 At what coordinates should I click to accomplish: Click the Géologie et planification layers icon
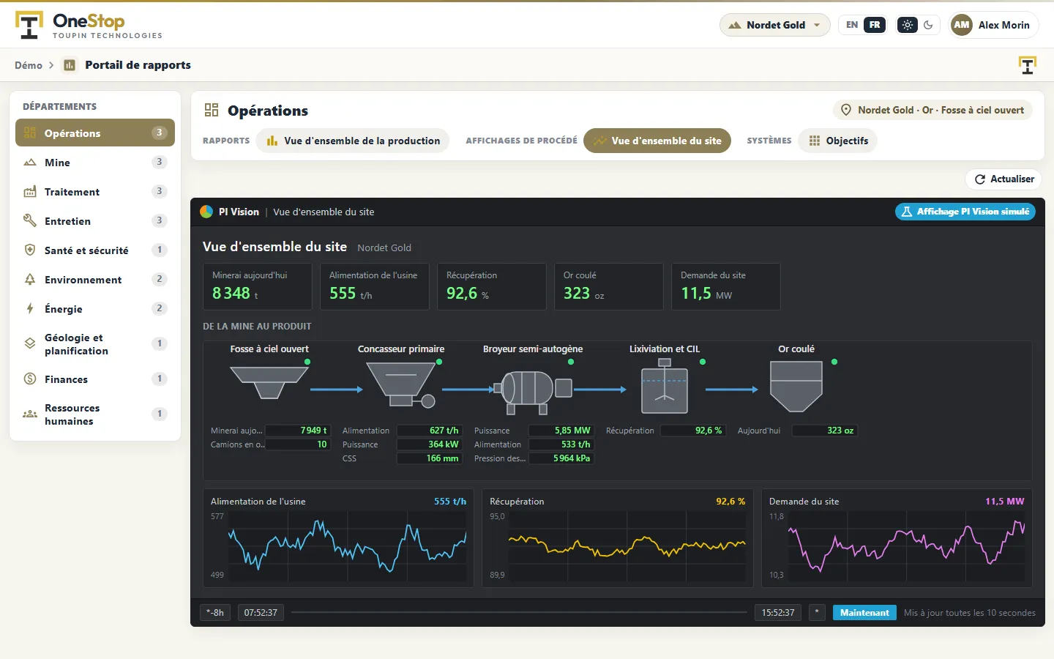30,343
